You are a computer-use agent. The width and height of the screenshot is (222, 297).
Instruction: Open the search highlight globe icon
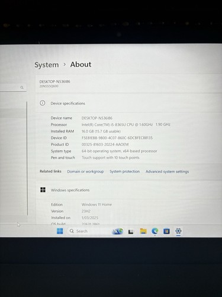(118, 231)
